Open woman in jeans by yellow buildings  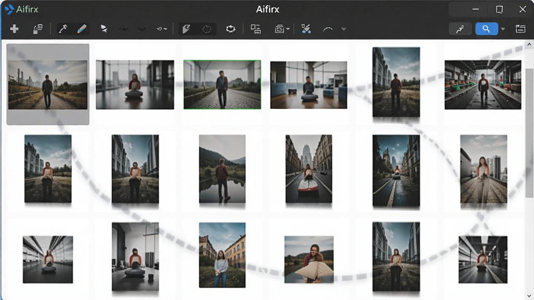(x=222, y=255)
